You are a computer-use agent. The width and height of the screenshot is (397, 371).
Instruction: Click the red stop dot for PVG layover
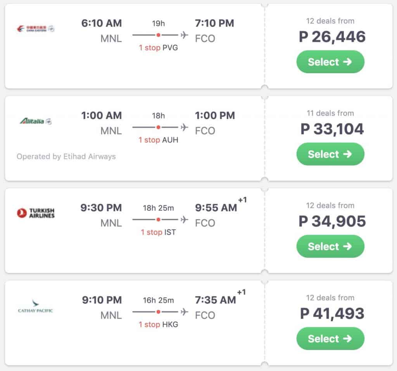pos(158,35)
